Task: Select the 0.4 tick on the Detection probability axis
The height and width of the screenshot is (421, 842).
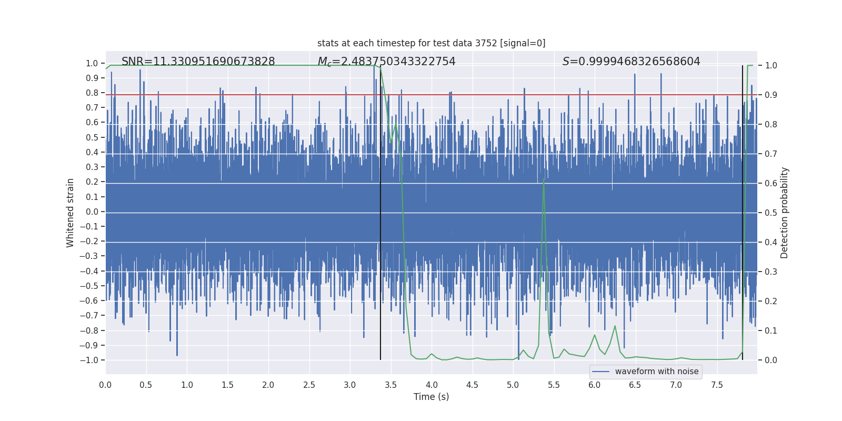Action: [771, 242]
